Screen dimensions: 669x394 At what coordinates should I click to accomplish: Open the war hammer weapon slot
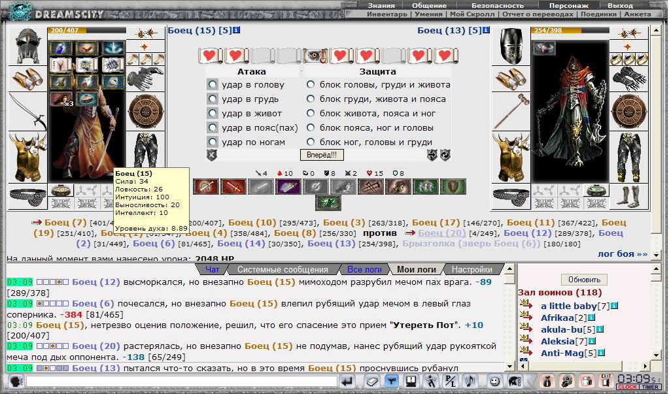click(511, 111)
